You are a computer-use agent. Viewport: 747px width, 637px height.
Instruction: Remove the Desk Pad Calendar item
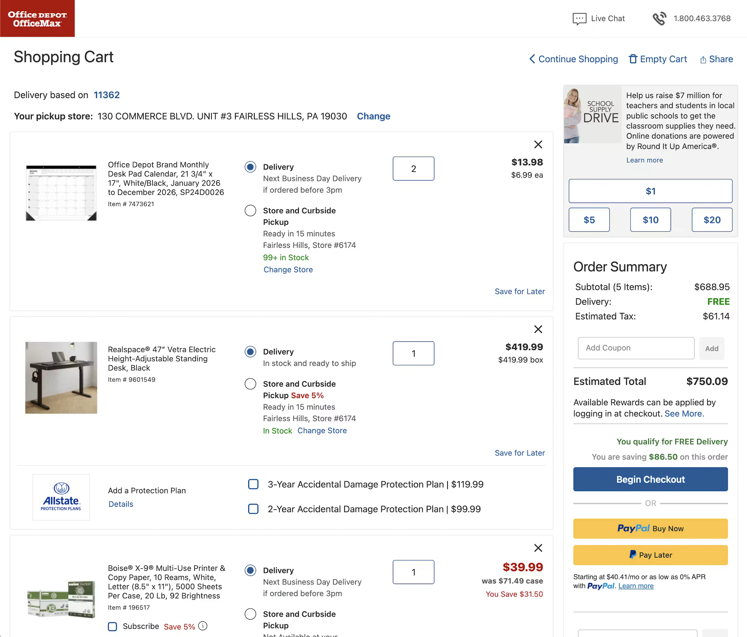click(x=538, y=145)
